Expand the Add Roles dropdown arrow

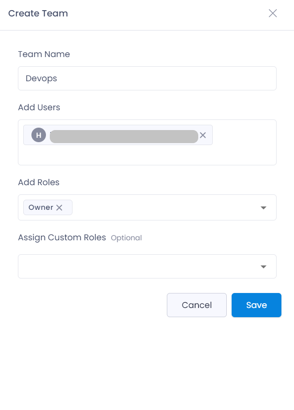coord(264,207)
